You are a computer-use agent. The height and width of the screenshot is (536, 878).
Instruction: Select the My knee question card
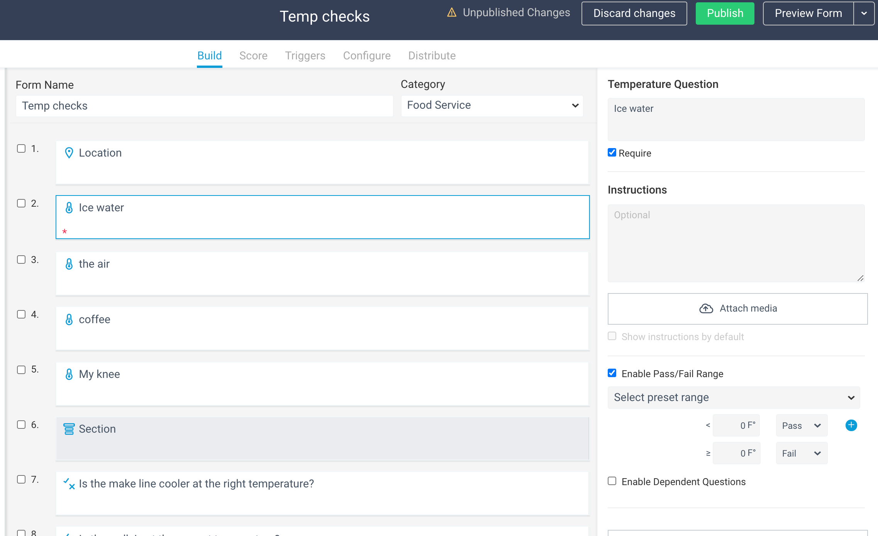click(322, 384)
